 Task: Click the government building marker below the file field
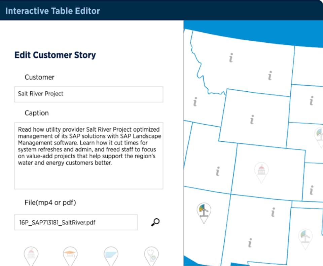tap(31, 255)
